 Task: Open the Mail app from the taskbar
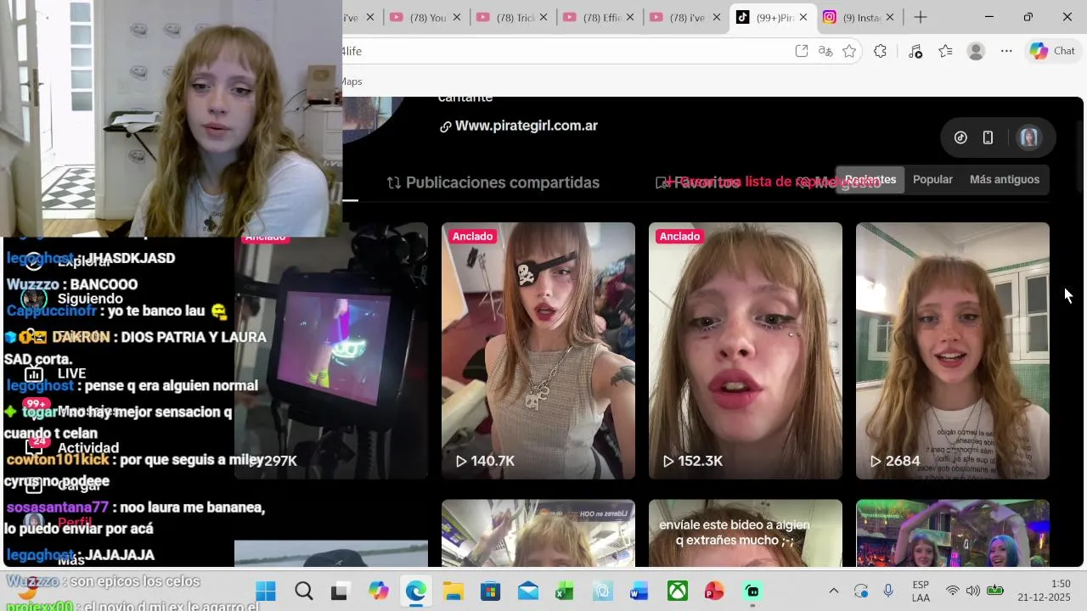527,591
